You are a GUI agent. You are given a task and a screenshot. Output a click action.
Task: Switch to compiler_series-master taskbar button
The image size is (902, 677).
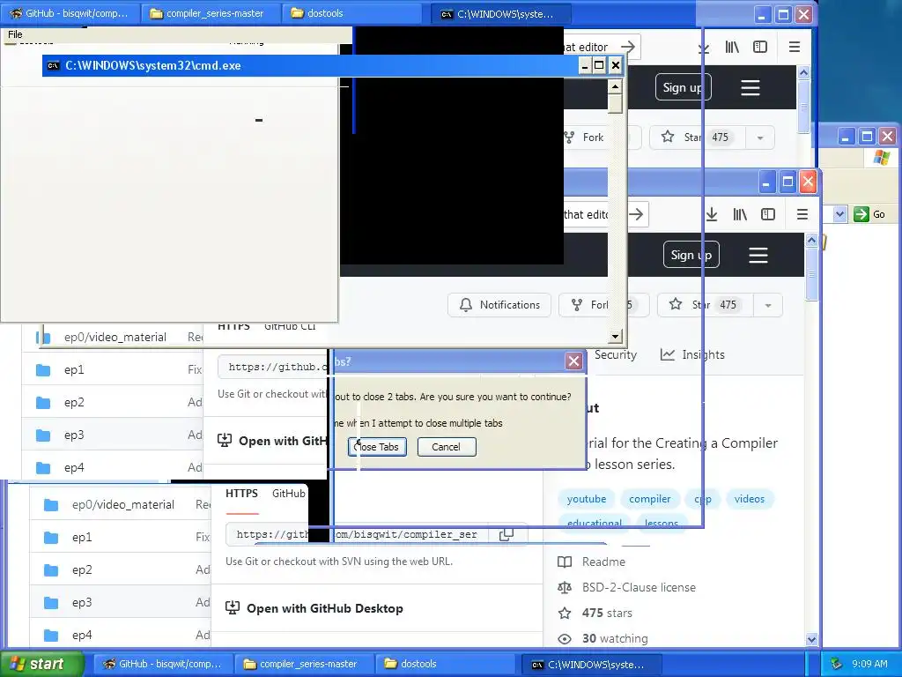[304, 664]
